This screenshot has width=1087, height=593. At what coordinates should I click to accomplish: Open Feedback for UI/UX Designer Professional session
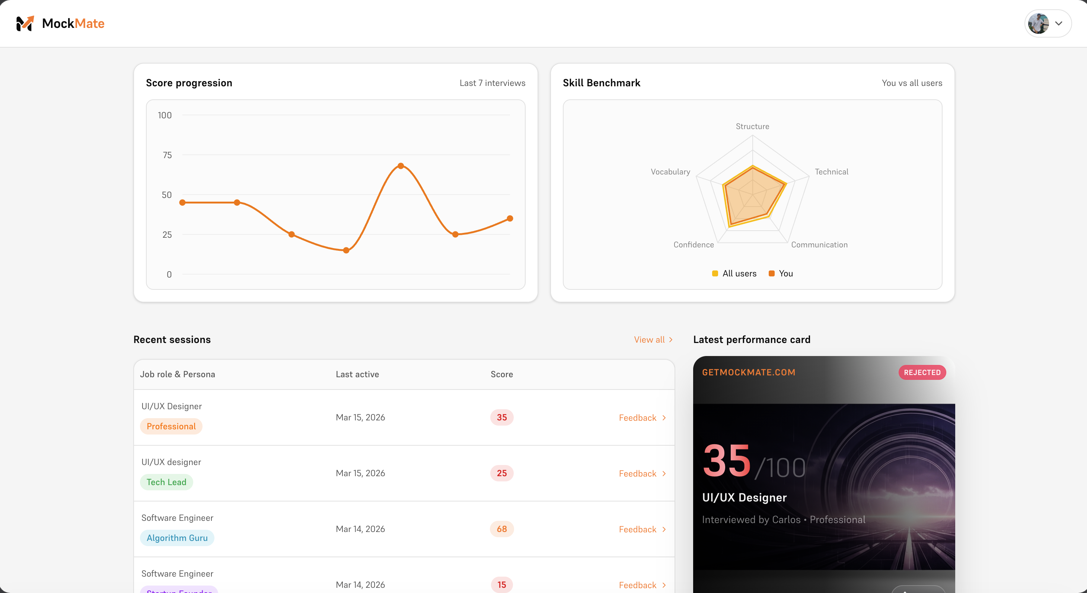pos(638,417)
